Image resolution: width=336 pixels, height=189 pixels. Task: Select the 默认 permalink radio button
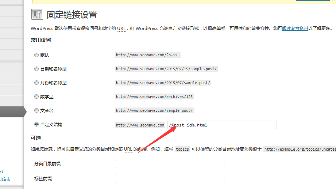(36, 55)
